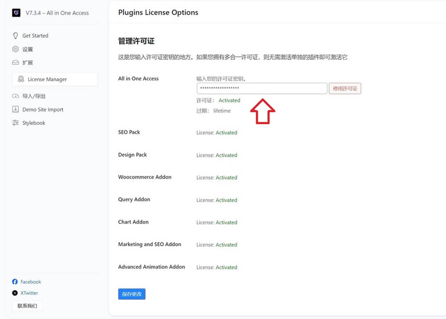This screenshot has width=446, height=319.
Task: Click the 管理许可证 heading
Action: pyautogui.click(x=136, y=41)
